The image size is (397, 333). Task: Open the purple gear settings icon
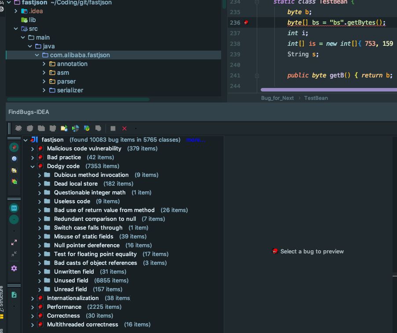(14, 268)
